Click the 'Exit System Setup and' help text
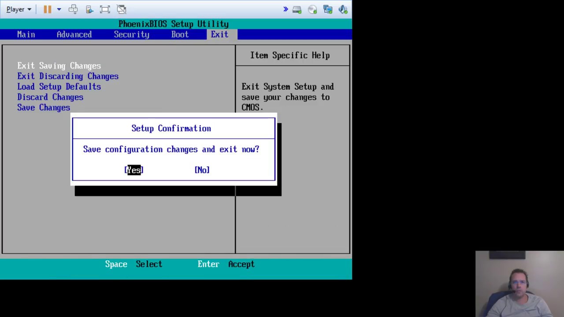Image resolution: width=564 pixels, height=317 pixels. point(288,87)
